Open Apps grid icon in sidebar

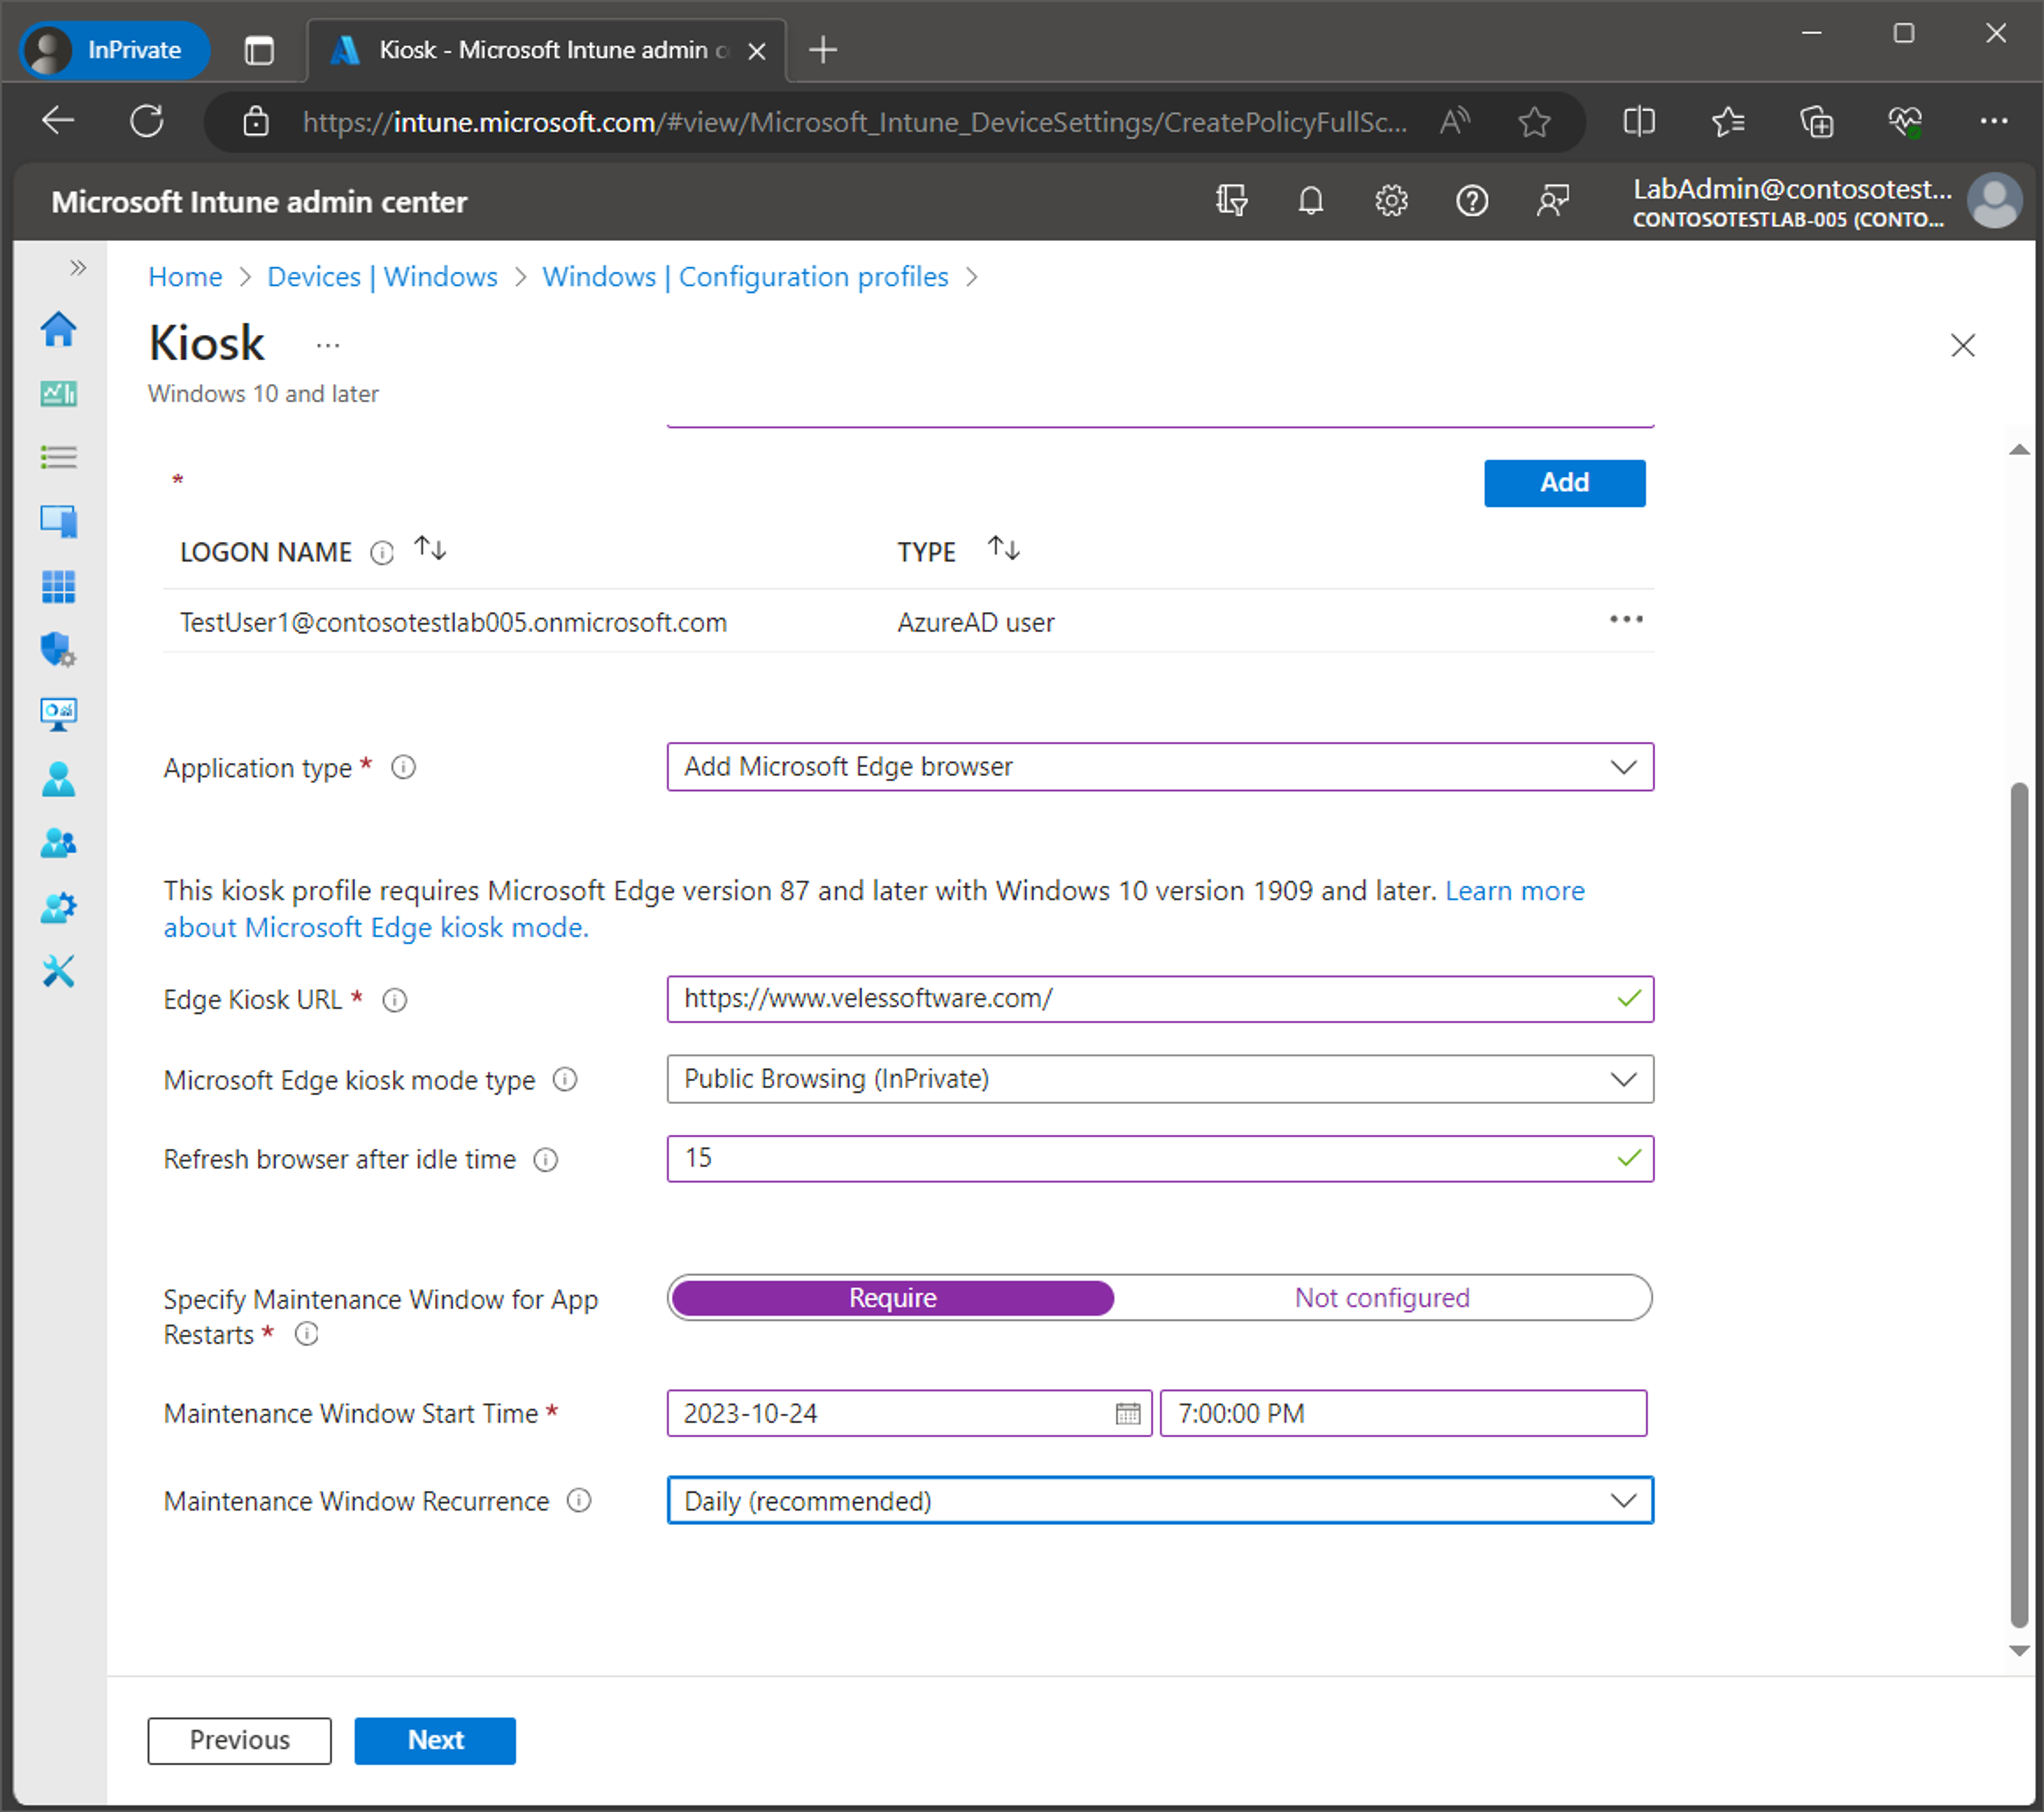pyautogui.click(x=59, y=586)
